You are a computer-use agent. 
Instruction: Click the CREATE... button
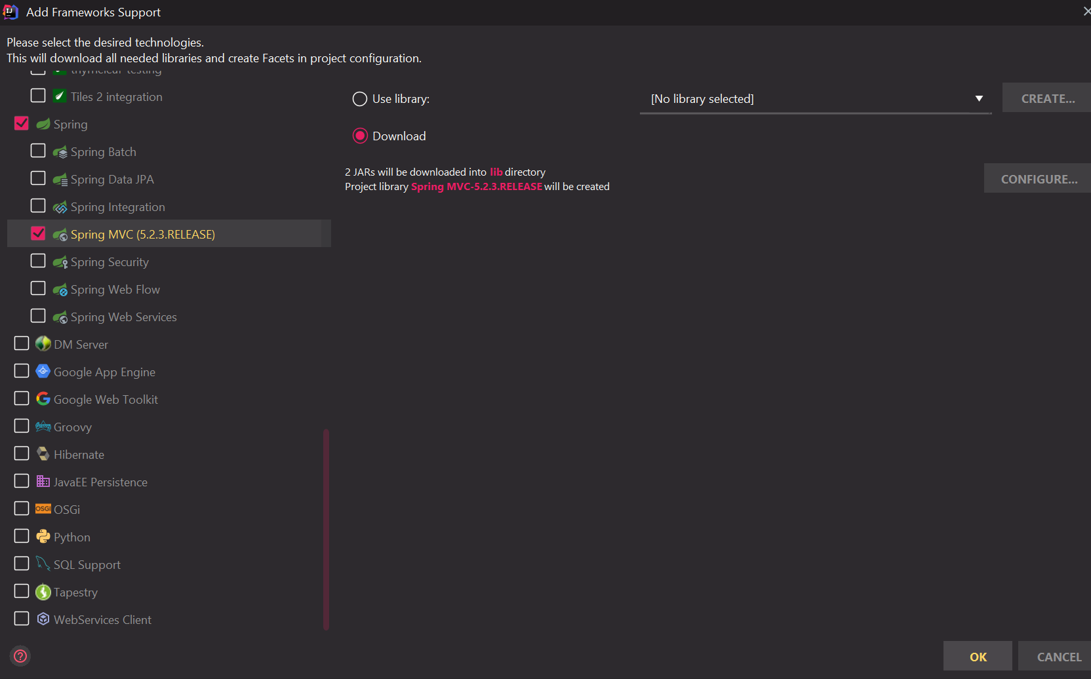click(1047, 98)
